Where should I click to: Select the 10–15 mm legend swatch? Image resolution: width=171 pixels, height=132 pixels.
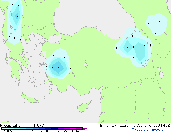tap(36, 128)
